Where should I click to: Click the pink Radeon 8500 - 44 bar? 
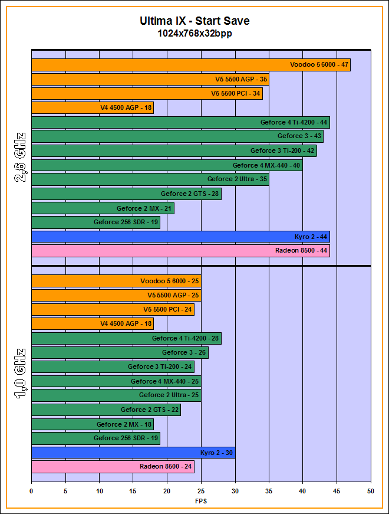coord(180,251)
